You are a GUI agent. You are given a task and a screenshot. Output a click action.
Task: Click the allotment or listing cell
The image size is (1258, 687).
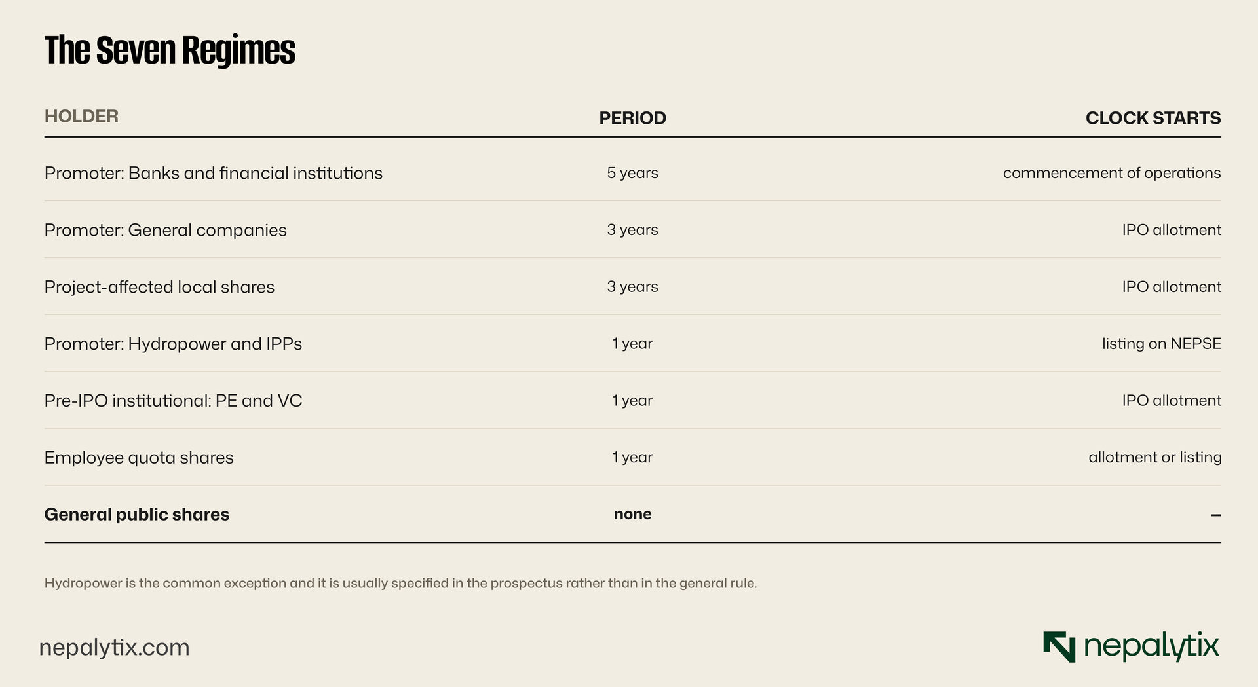1155,457
